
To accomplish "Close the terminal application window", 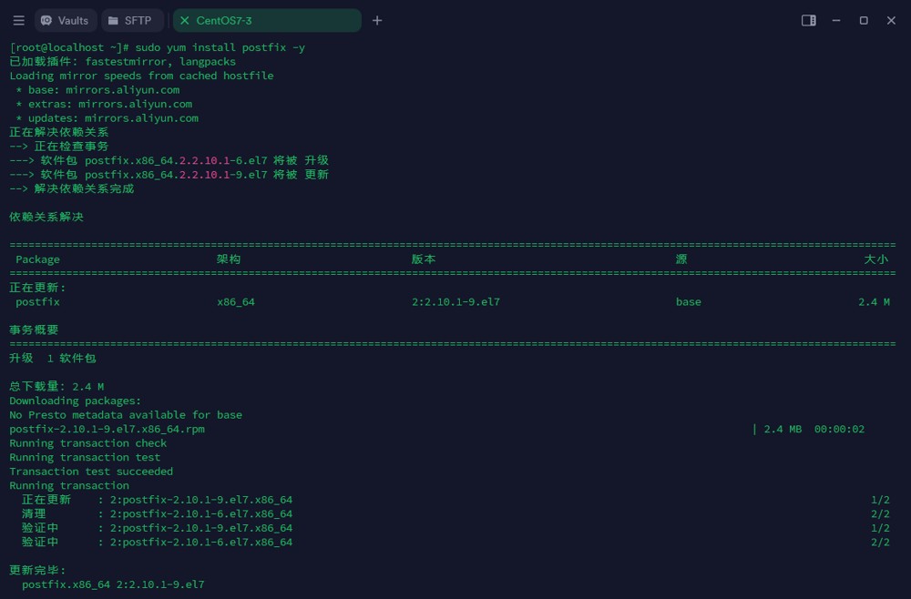I will [891, 20].
